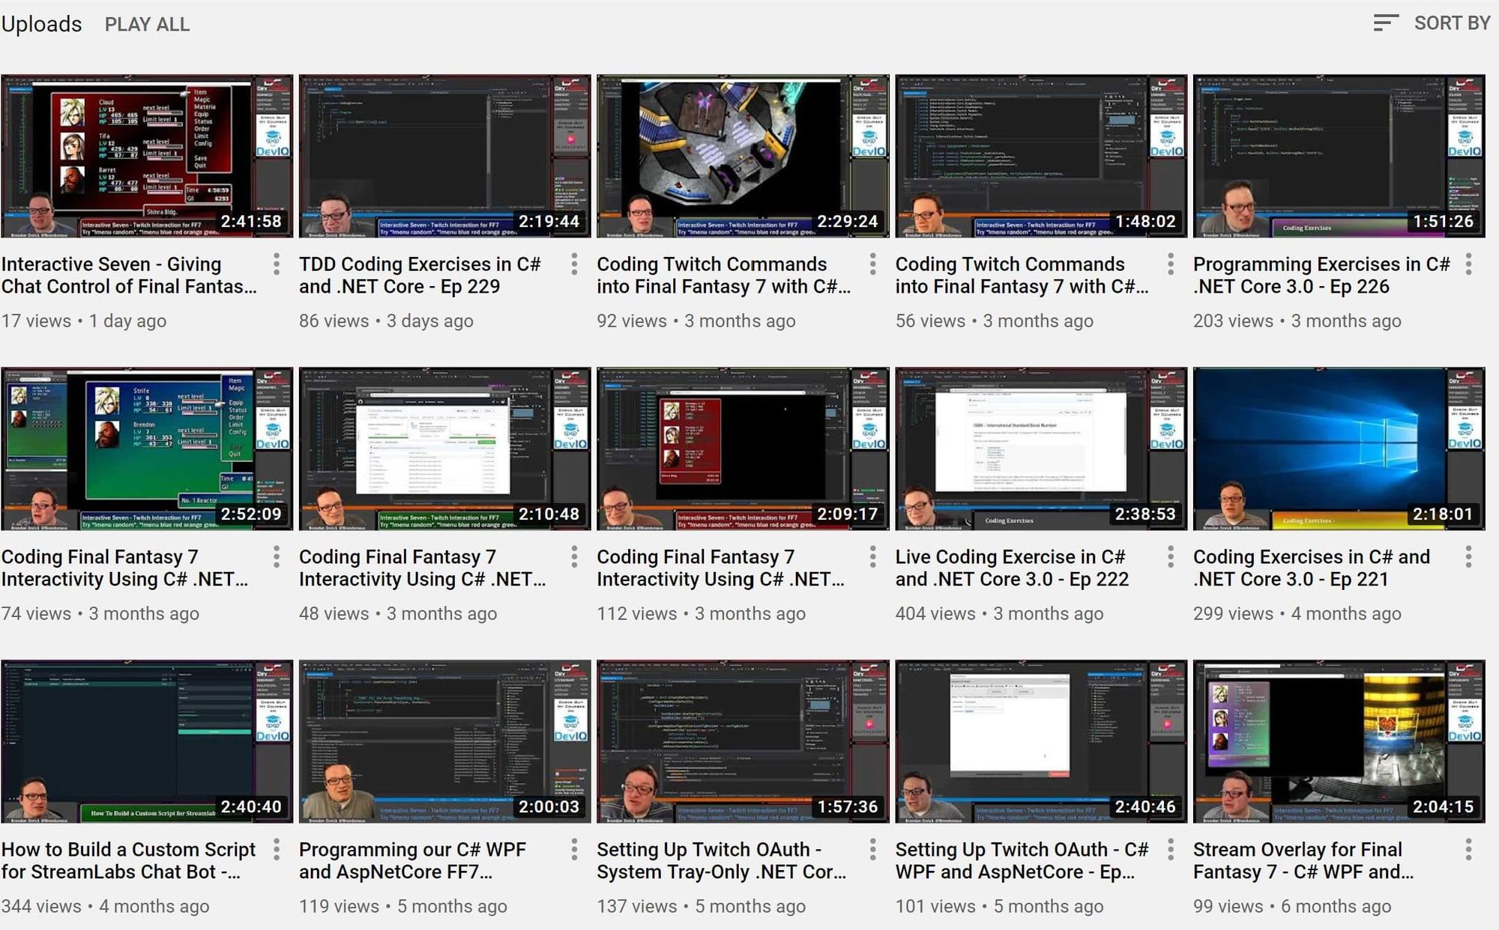
Task: Play the 2:41:58 Interactive Seven thumbnail
Action: pos(147,156)
